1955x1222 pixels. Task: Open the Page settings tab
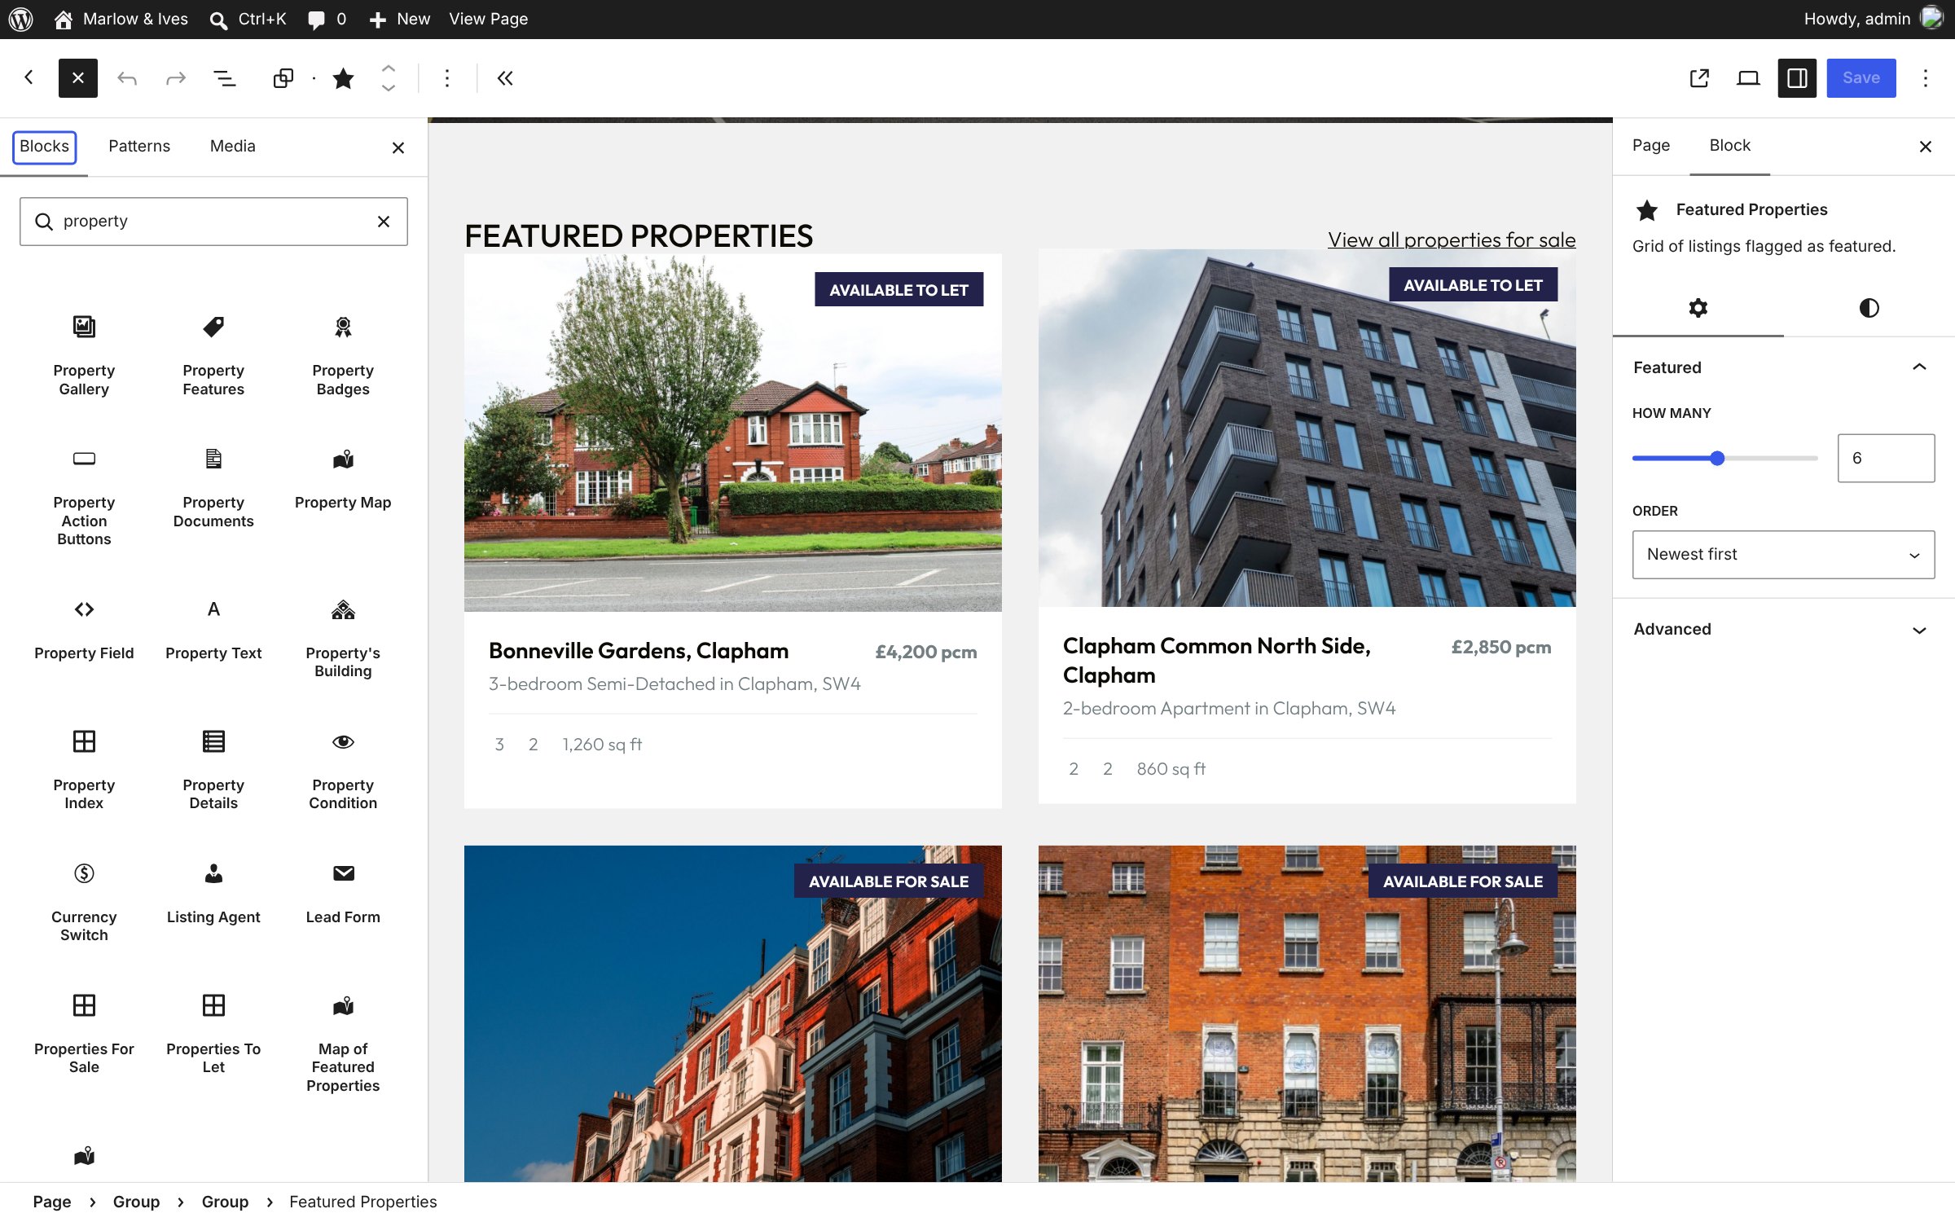point(1650,146)
